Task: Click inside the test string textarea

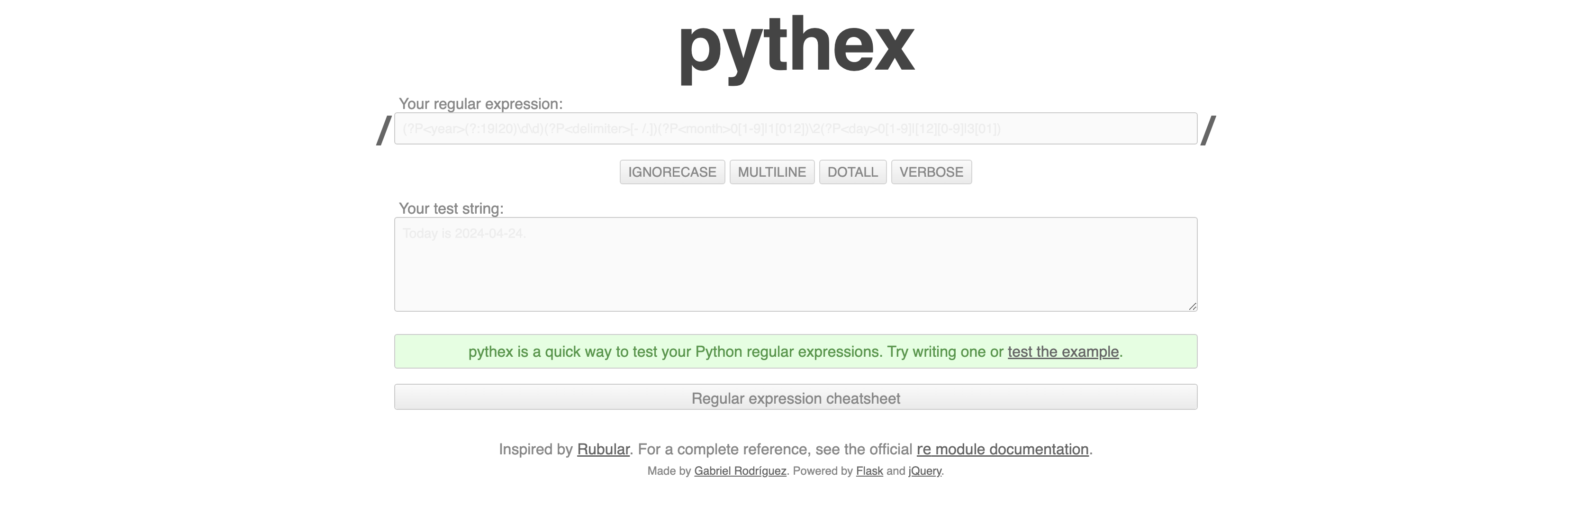Action: point(796,264)
